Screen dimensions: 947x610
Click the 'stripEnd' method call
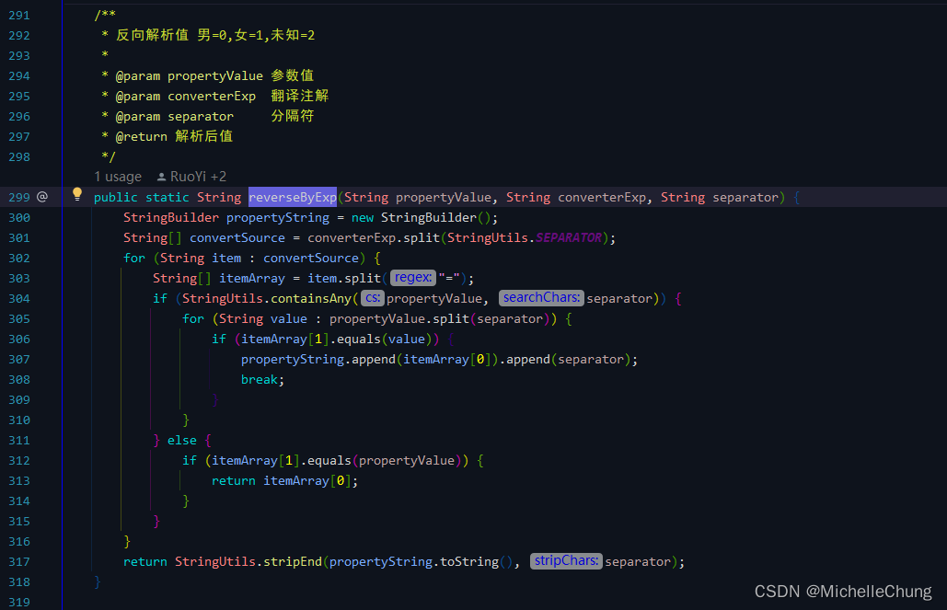(x=293, y=561)
